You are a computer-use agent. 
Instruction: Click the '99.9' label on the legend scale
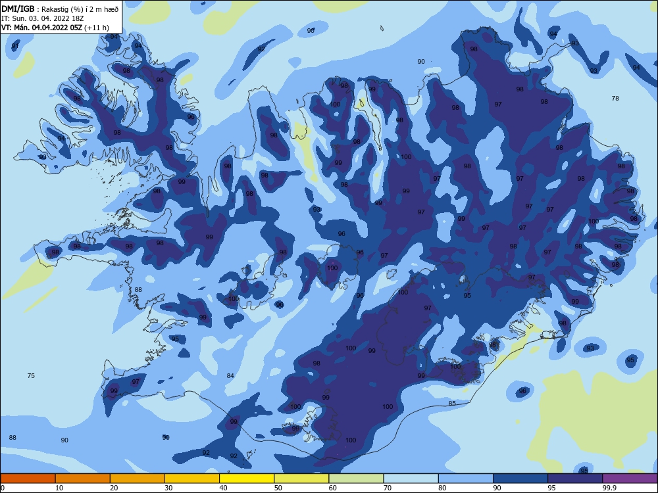[609, 488]
